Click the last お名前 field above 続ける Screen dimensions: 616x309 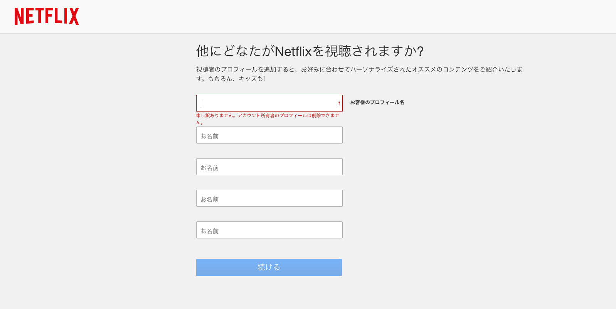(269, 230)
